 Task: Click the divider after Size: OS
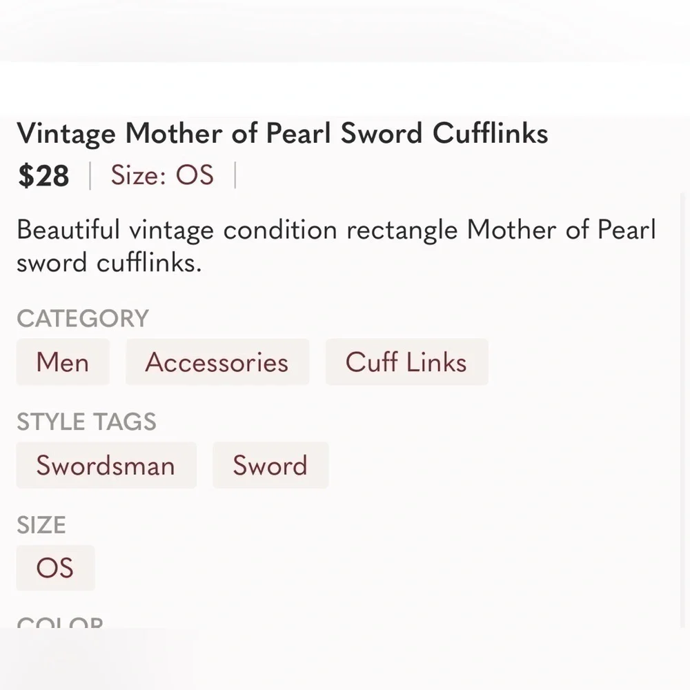[x=235, y=175]
